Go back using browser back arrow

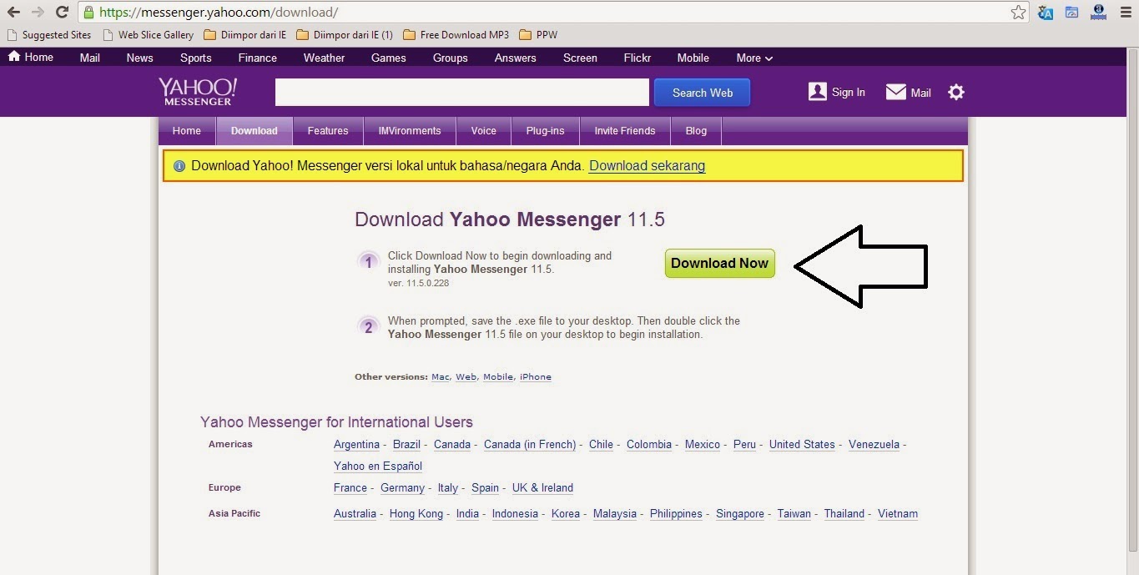(13, 13)
